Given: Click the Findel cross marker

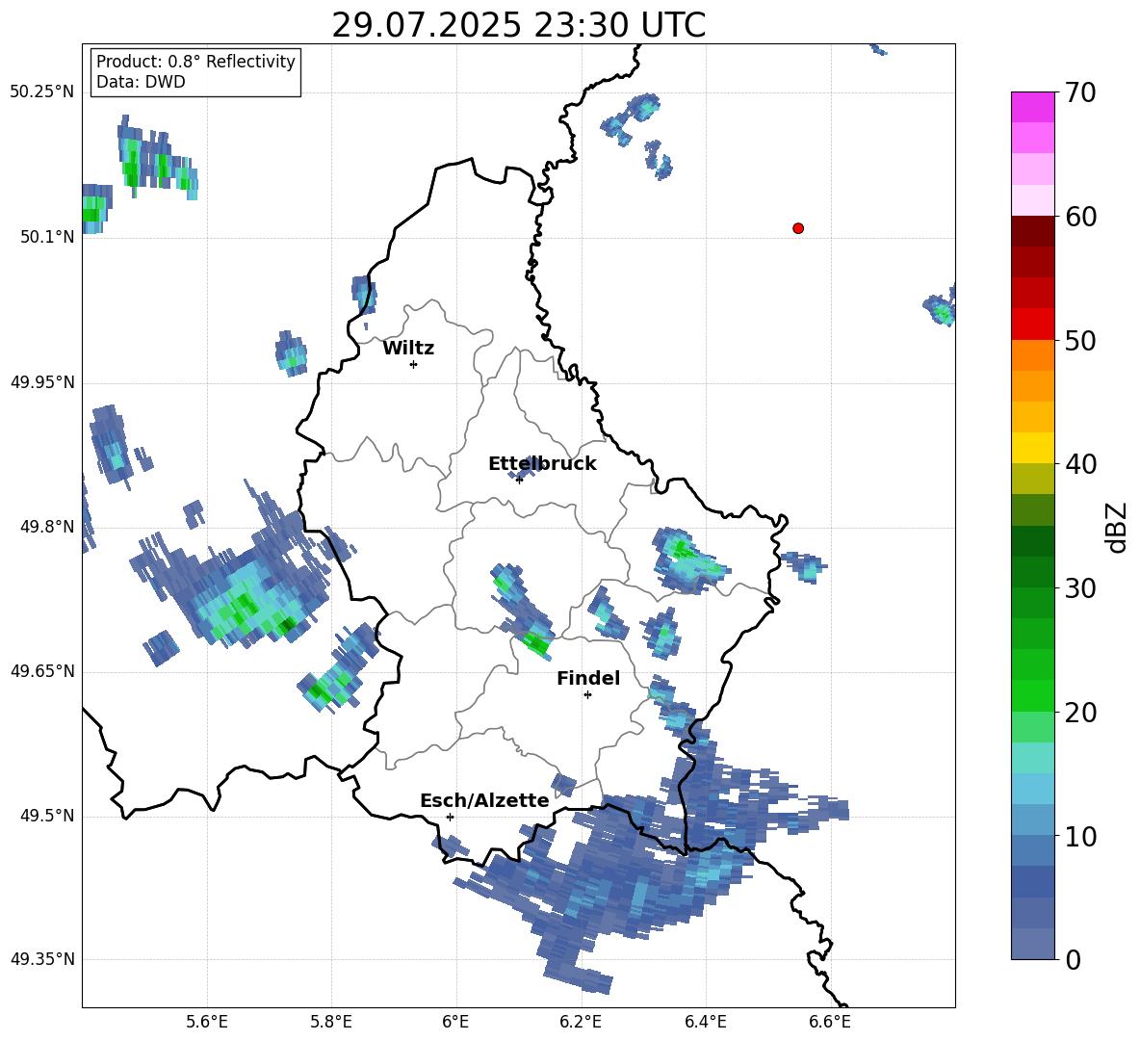Looking at the screenshot, I should click(x=587, y=695).
